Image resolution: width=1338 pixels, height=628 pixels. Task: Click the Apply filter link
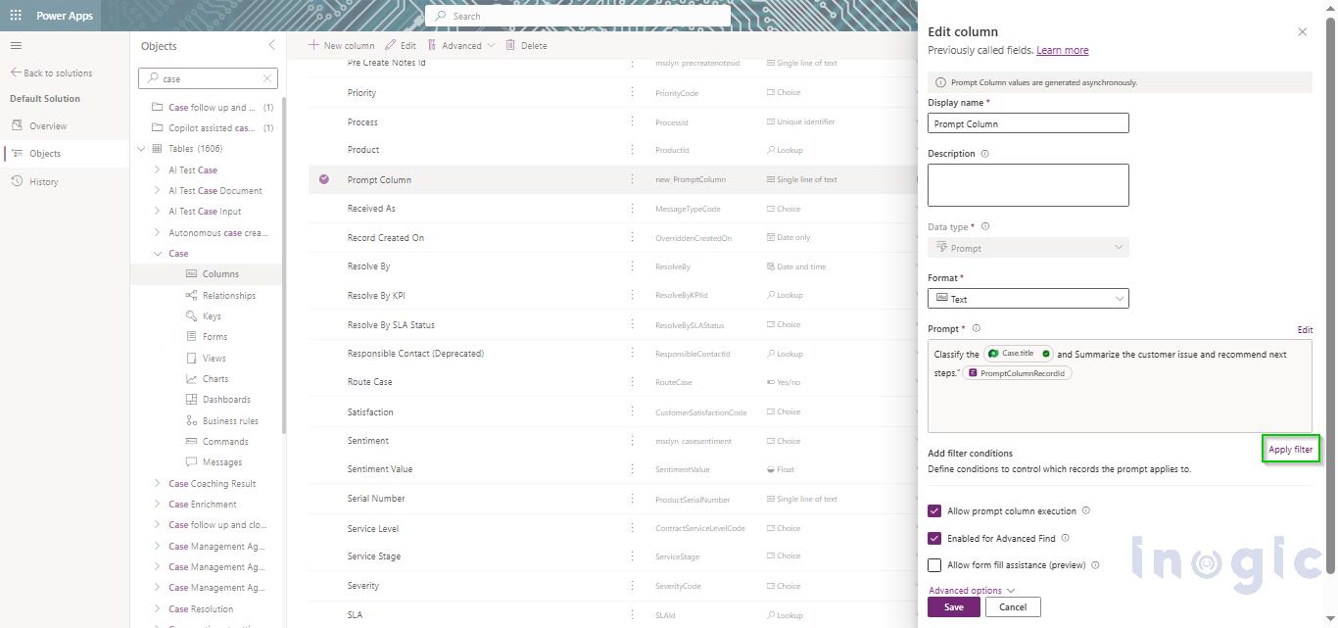1290,450
